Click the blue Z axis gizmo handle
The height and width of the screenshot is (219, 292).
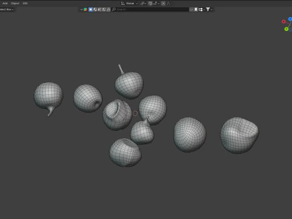[x=290, y=19]
